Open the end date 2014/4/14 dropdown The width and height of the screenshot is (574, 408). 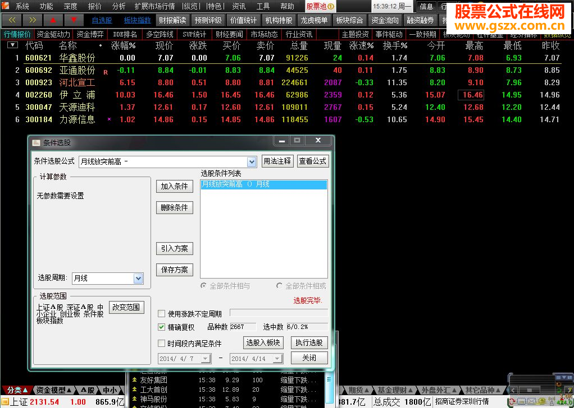(277, 359)
